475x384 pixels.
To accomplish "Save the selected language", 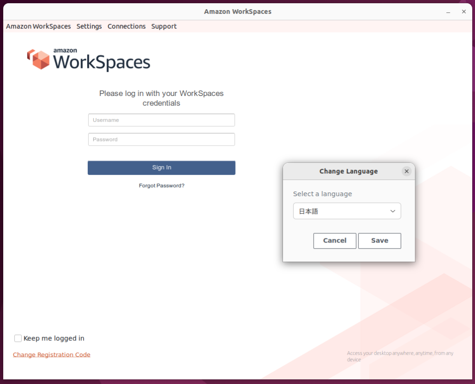I will (x=379, y=241).
